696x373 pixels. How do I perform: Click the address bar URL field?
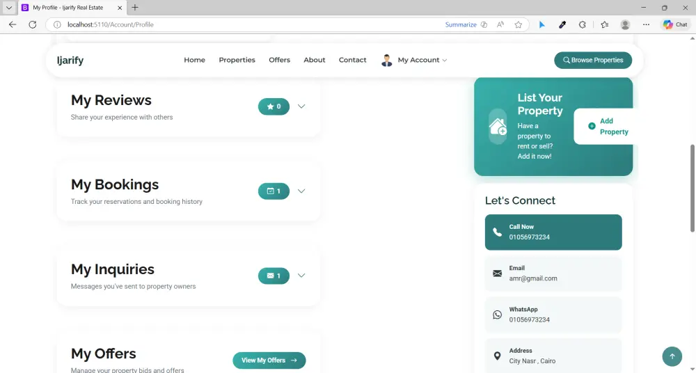tap(253, 25)
